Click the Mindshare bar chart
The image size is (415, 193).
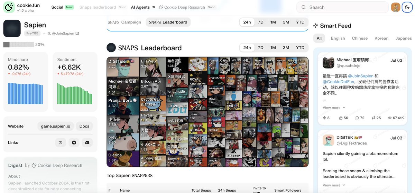pos(26,93)
